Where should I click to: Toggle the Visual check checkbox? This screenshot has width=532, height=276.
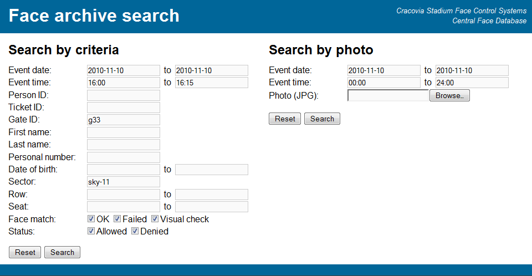pyautogui.click(x=155, y=218)
